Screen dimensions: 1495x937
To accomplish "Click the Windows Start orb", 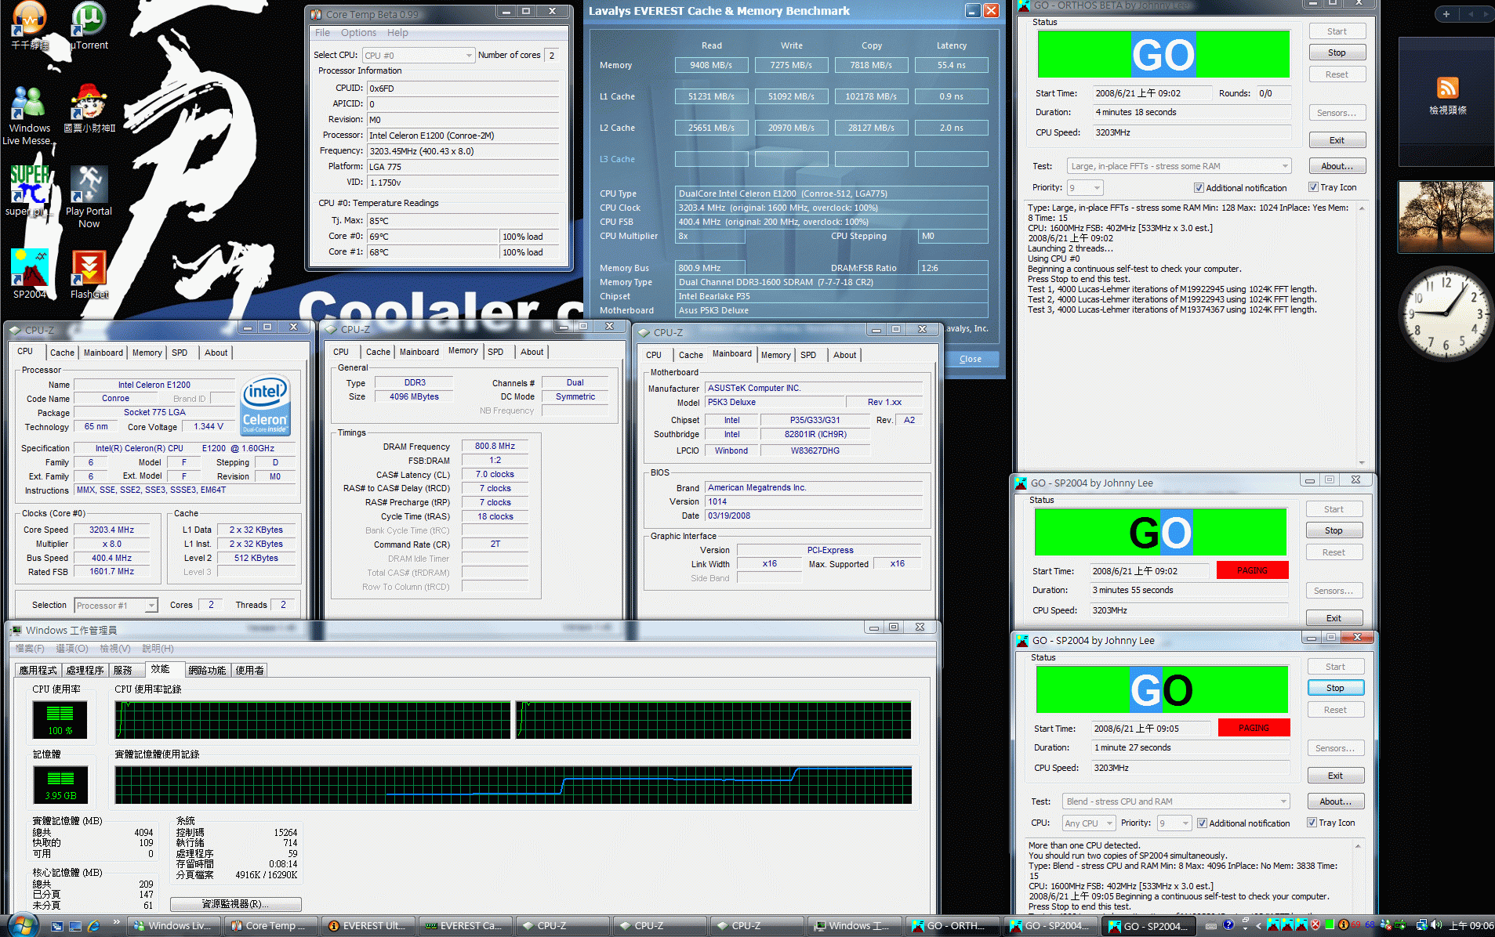I will coord(22,925).
